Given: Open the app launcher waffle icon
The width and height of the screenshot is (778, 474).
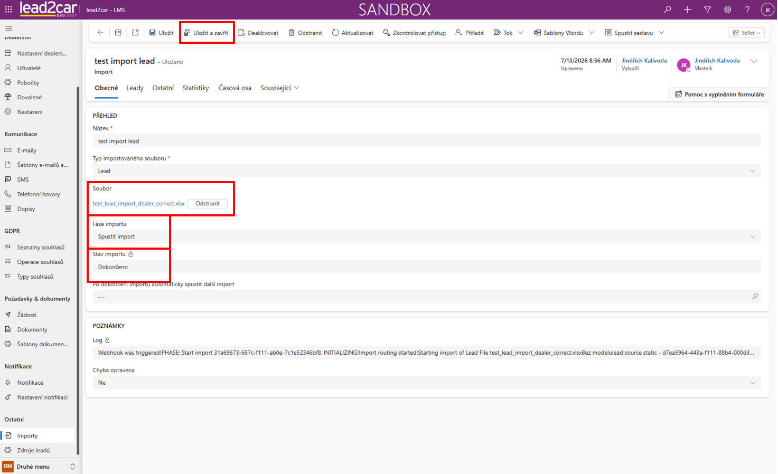Looking at the screenshot, I should [8, 10].
